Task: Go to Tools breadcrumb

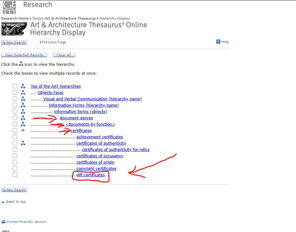Action: coord(37,18)
